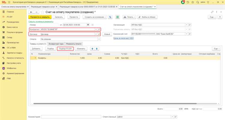Open the Печать dropdown button
This screenshot has height=120, width=225.
pos(129,17)
